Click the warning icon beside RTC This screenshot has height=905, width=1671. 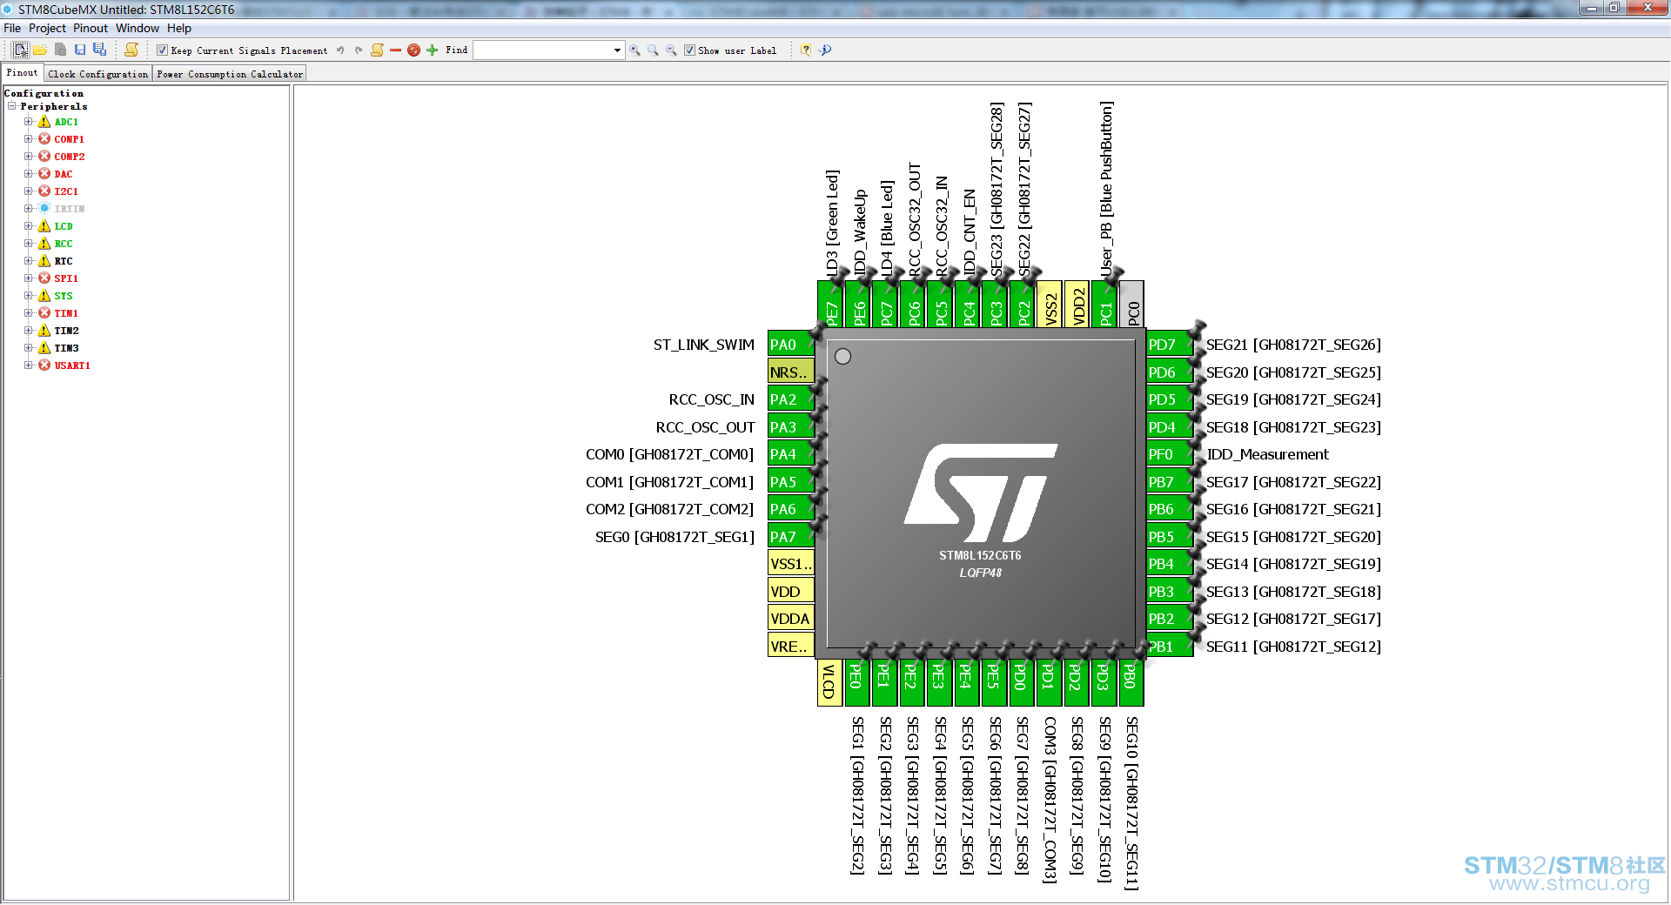[x=44, y=261]
